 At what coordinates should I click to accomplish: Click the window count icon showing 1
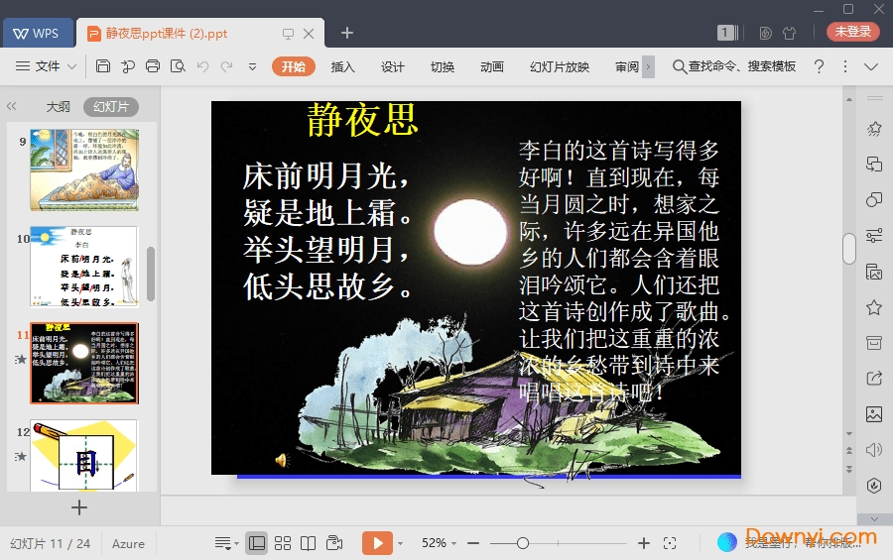(x=727, y=33)
